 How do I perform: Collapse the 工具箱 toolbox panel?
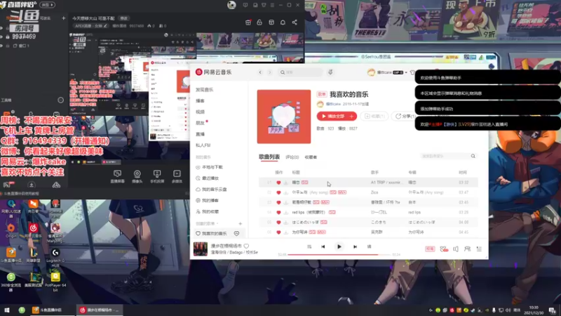[x=60, y=100]
